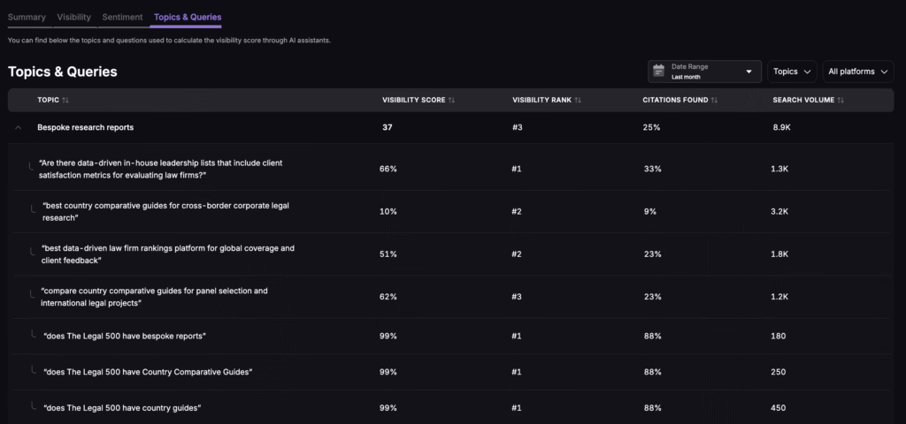Open the Topics filter dropdown
906x424 pixels.
pos(792,72)
